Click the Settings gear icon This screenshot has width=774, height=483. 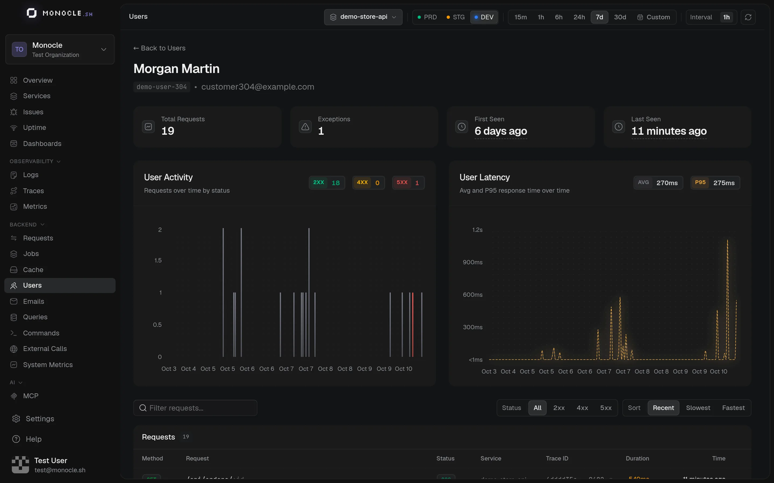point(16,419)
